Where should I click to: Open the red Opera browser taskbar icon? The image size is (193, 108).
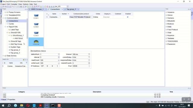[28, 105]
